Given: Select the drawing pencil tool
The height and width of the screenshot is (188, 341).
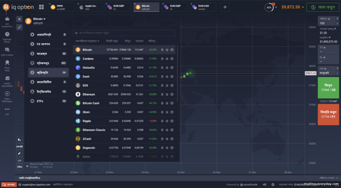Looking at the screenshot, I should pyautogui.click(x=19, y=153).
